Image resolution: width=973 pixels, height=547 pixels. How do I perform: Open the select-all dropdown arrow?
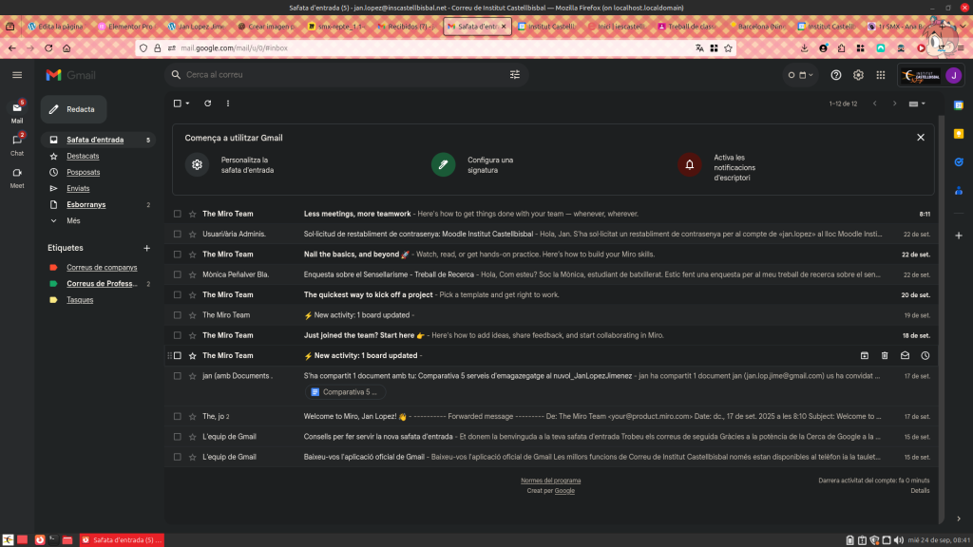click(x=187, y=104)
